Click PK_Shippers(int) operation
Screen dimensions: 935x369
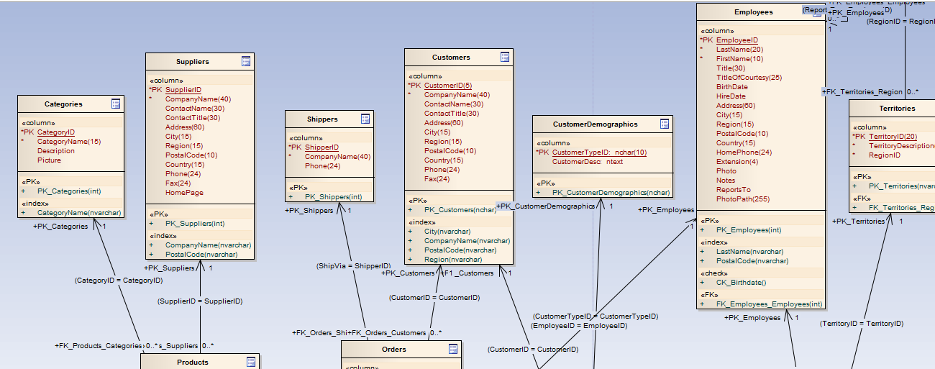click(334, 197)
